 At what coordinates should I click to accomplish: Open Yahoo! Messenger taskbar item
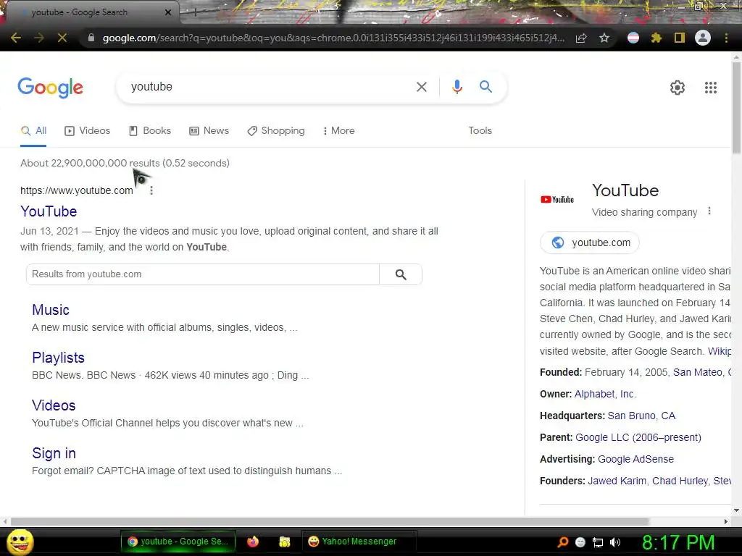pos(359,542)
